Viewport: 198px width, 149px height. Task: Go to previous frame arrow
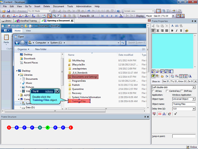107,16
